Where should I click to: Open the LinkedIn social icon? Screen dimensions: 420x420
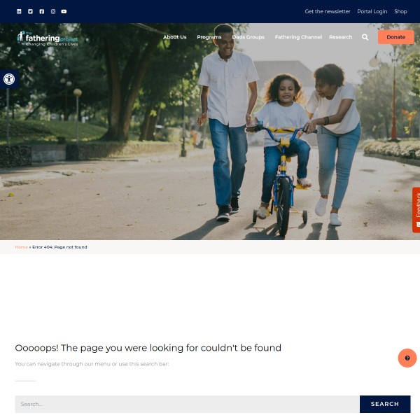pyautogui.click(x=19, y=11)
